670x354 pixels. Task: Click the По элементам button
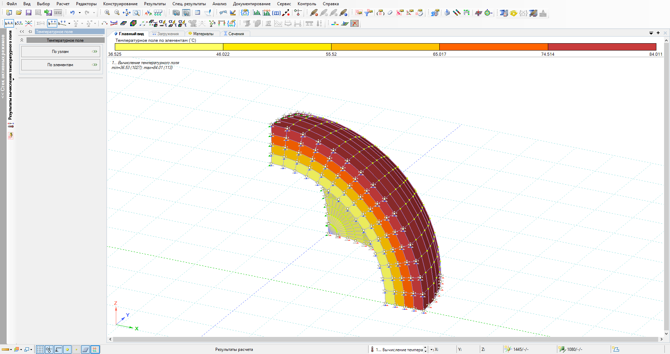[60, 65]
